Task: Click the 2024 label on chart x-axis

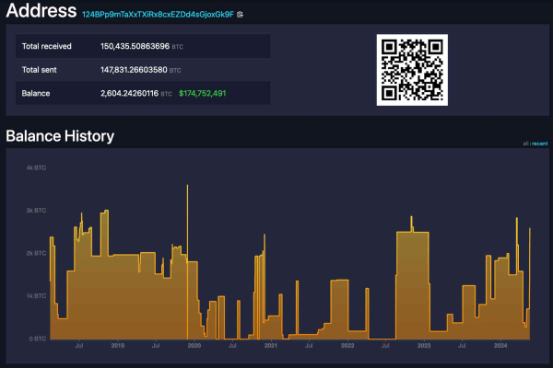Action: pyautogui.click(x=500, y=346)
